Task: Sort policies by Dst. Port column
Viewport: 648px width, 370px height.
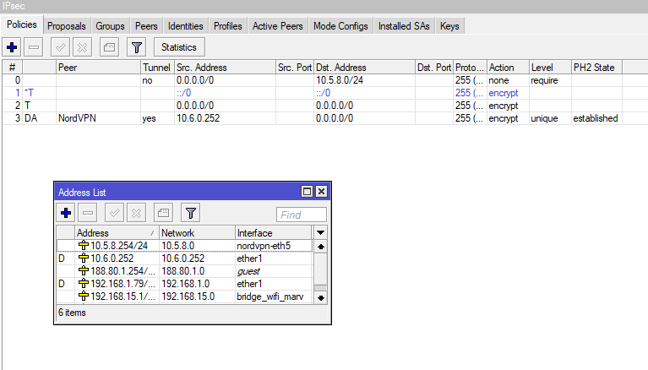Action: pyautogui.click(x=434, y=68)
